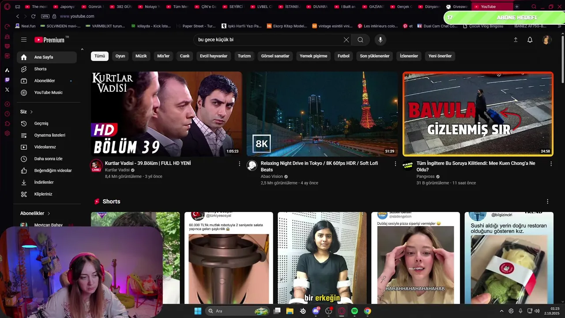Select the Oyun filter chip
Screen dimensions: 565x318
(x=120, y=56)
